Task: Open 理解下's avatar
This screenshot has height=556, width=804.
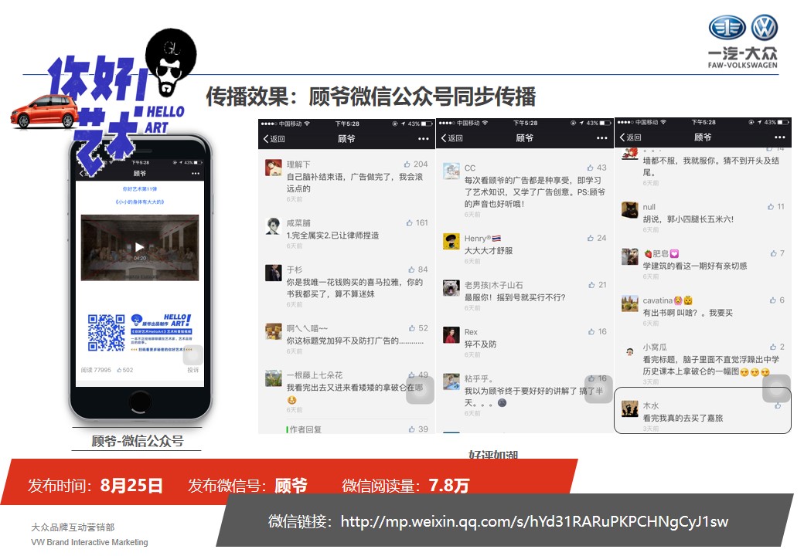Action: 274,168
